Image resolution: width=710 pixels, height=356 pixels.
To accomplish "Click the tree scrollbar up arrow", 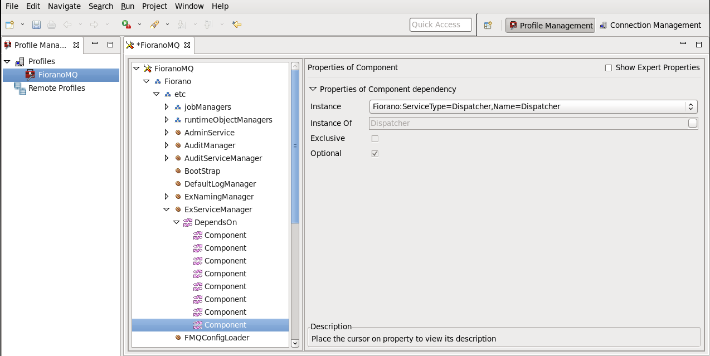I will (x=295, y=66).
